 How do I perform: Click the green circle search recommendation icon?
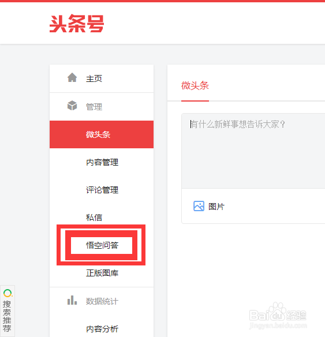pyautogui.click(x=8, y=293)
